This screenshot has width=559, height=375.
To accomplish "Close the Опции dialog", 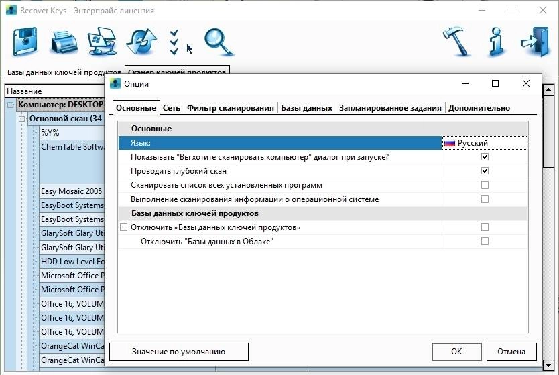I will tap(526, 83).
